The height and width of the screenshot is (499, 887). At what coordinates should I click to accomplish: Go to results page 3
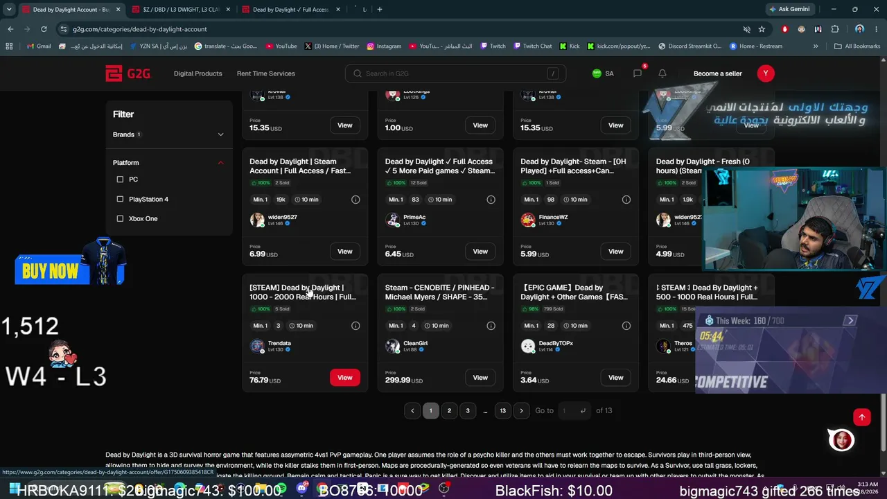coord(468,410)
